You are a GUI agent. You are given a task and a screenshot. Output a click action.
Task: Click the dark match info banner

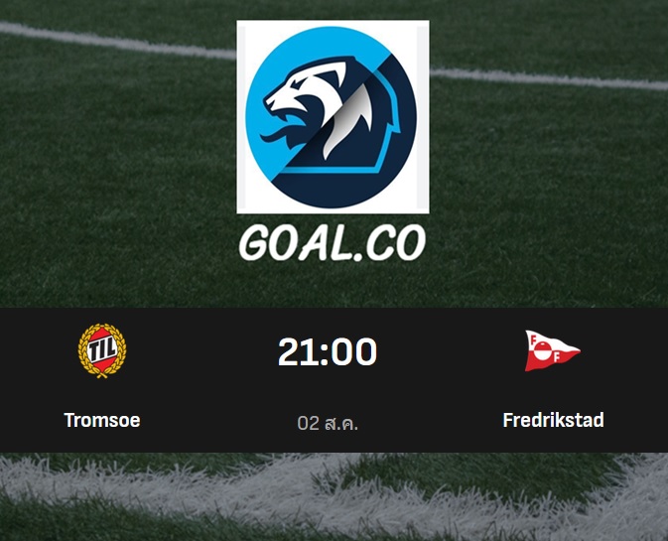(334, 380)
